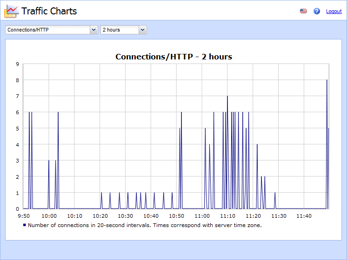Image resolution: width=347 pixels, height=260 pixels.
Task: Click the spike peaking at 7 near 11:10
Action: coord(227,97)
